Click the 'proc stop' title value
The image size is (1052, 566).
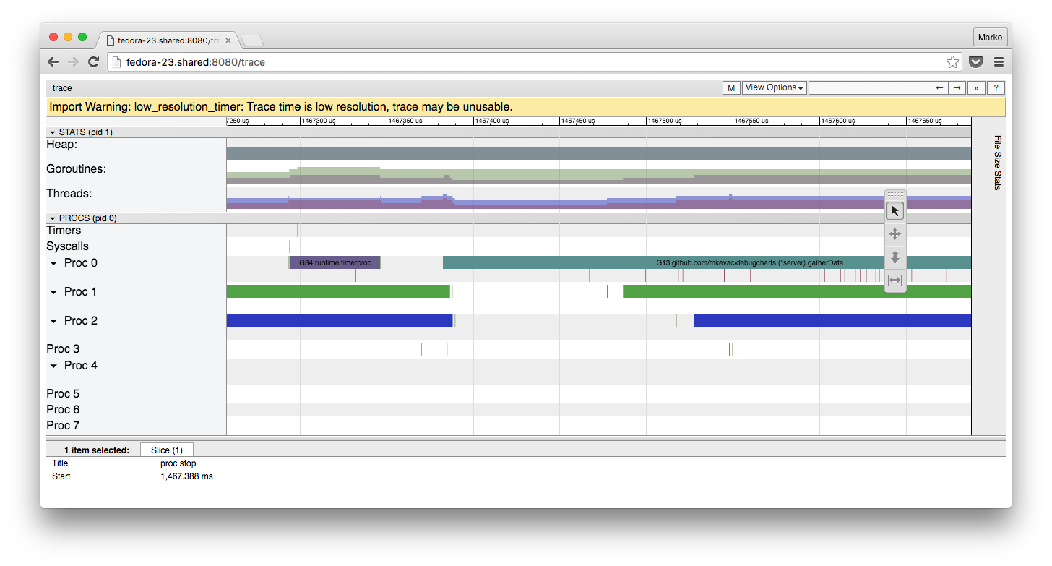pyautogui.click(x=178, y=463)
